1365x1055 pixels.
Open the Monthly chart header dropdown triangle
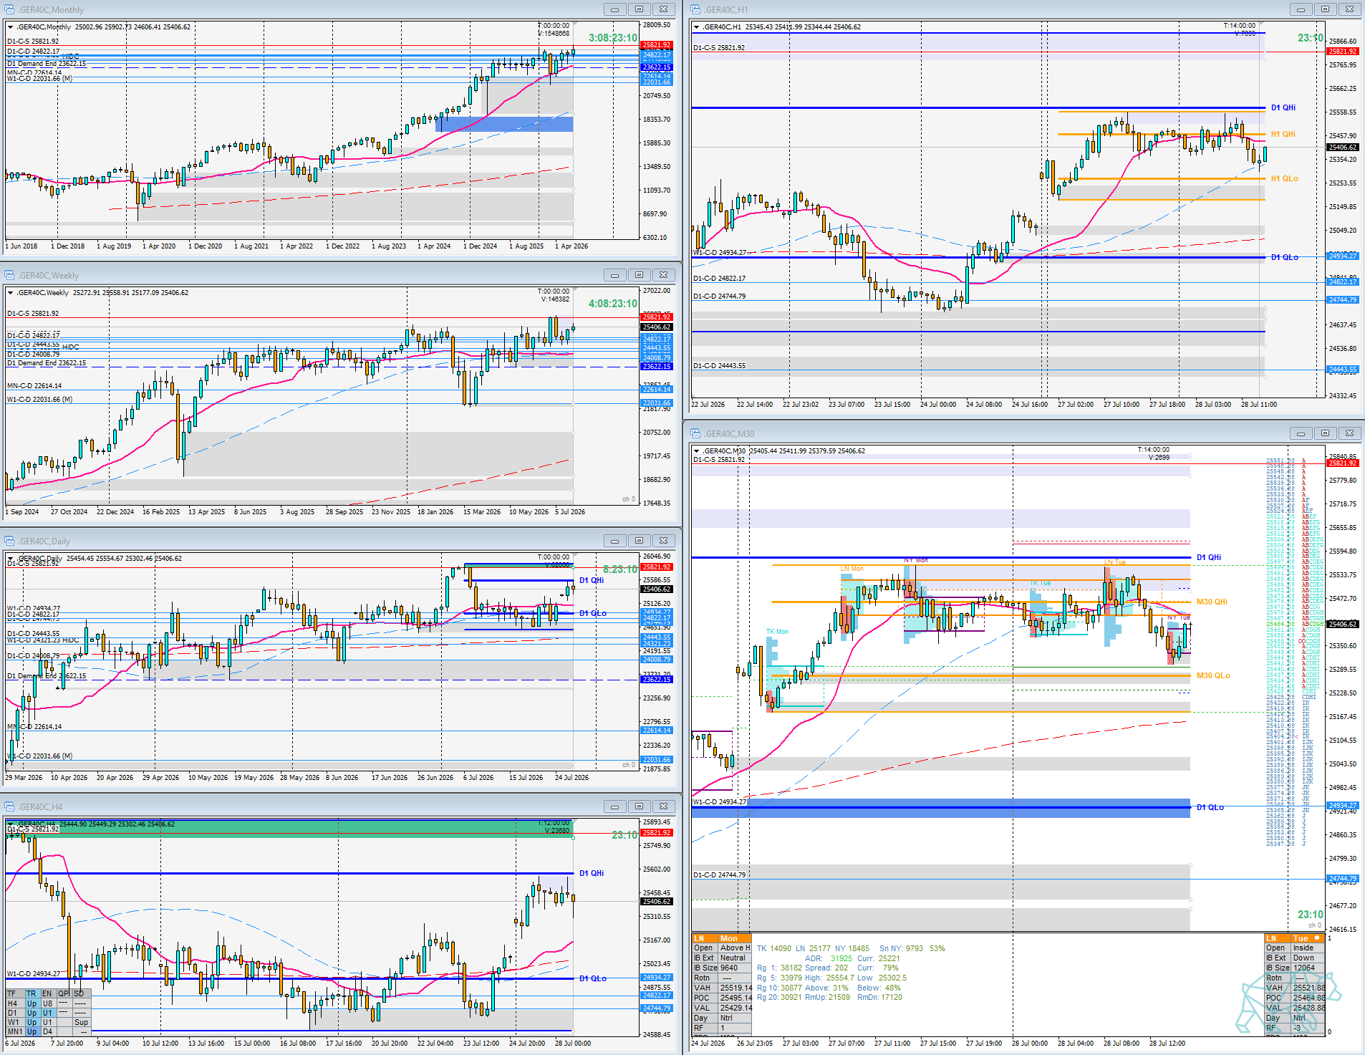pyautogui.click(x=11, y=27)
